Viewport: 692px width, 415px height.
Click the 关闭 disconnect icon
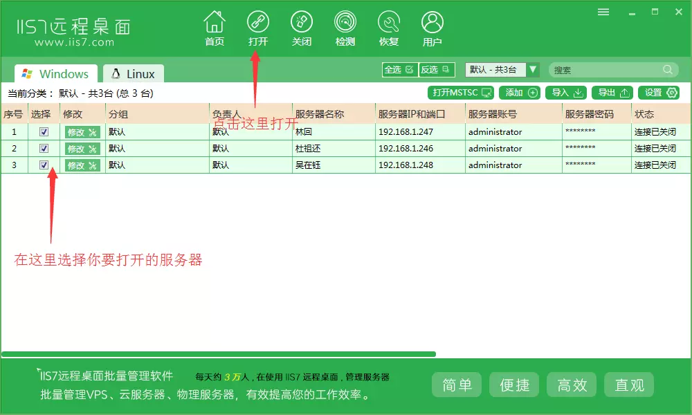(302, 28)
